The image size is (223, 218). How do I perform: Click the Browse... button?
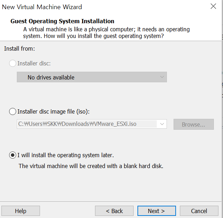pos(194,124)
